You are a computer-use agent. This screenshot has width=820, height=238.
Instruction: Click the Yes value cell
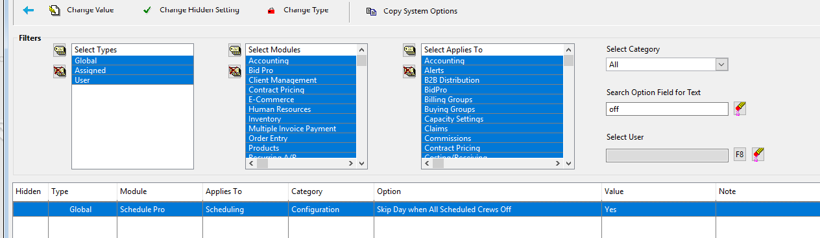(658, 210)
